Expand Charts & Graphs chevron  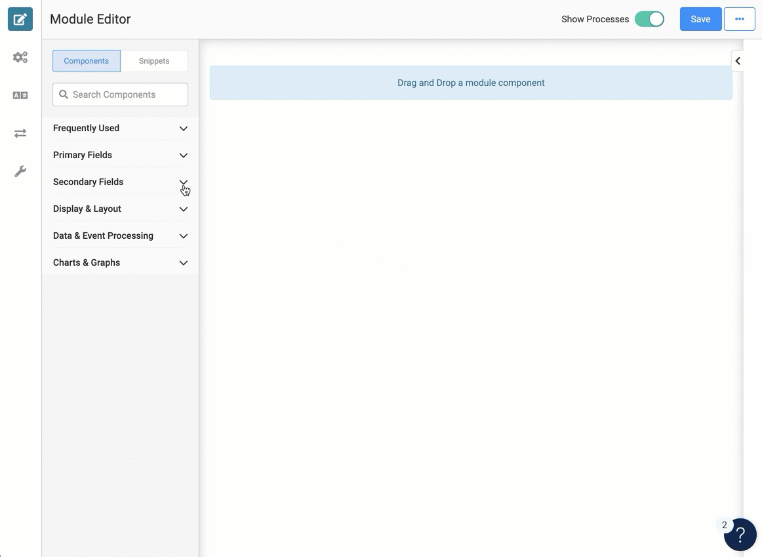183,263
